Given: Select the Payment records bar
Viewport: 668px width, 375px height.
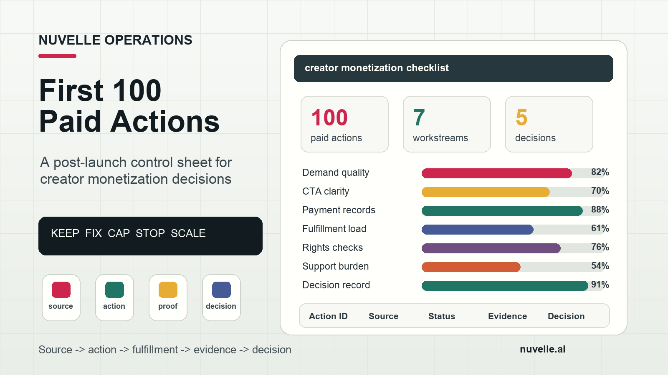Looking at the screenshot, I should [502, 211].
